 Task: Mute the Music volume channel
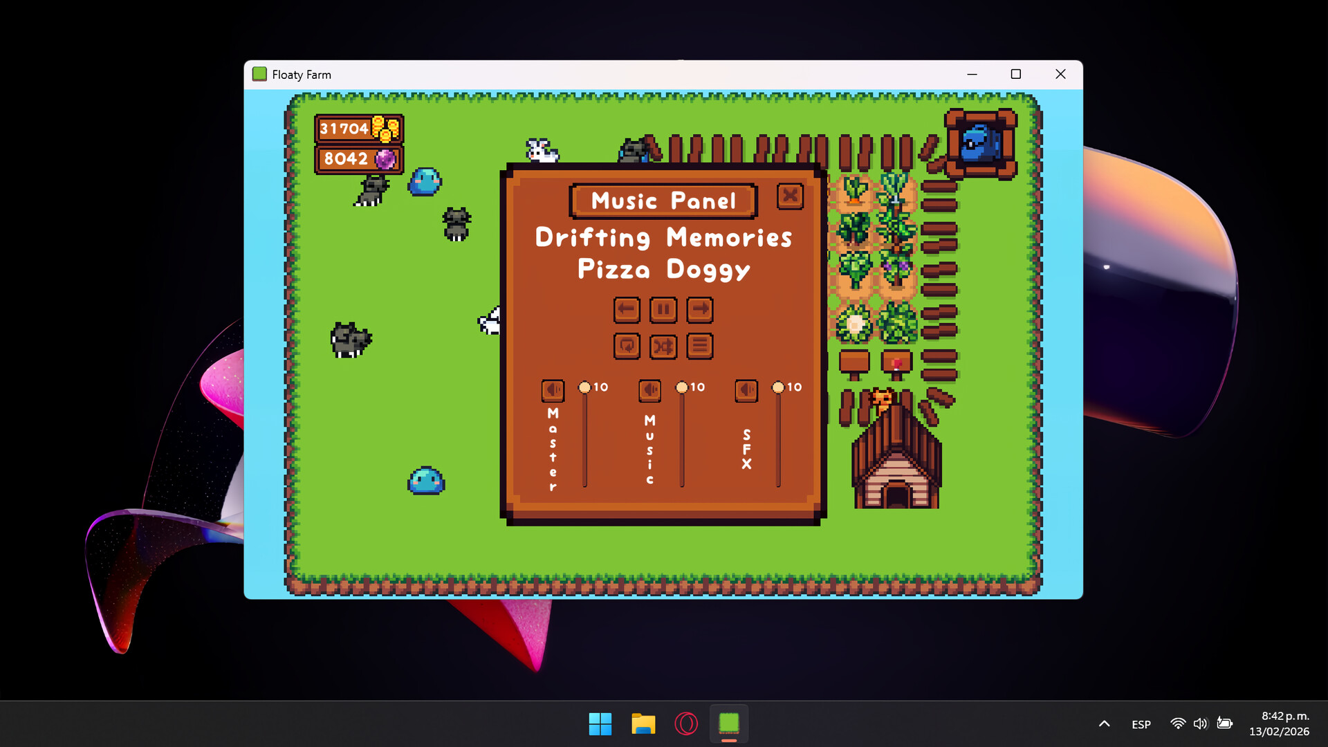(x=649, y=390)
